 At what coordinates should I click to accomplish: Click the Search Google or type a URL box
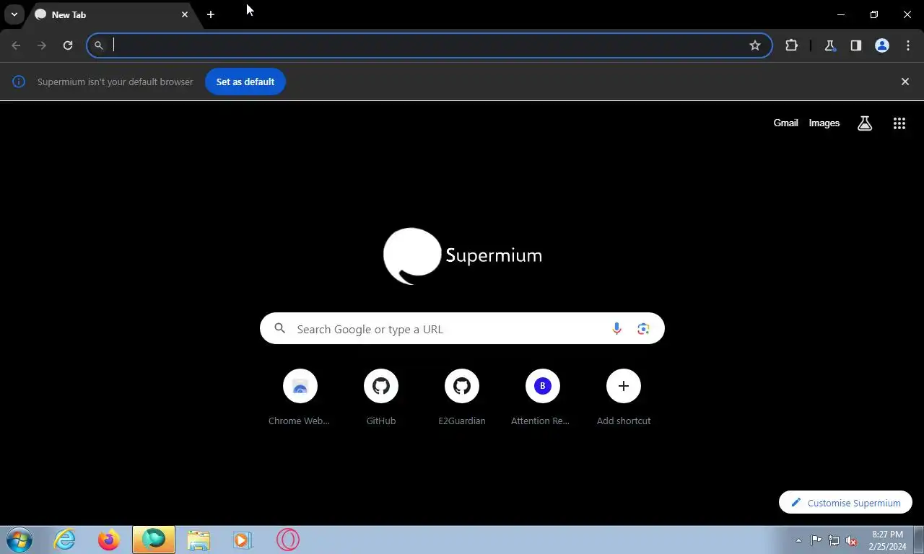(x=462, y=329)
